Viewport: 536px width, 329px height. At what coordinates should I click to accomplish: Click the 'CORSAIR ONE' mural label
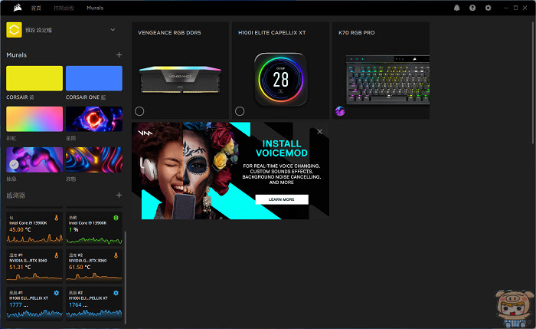tap(86, 97)
